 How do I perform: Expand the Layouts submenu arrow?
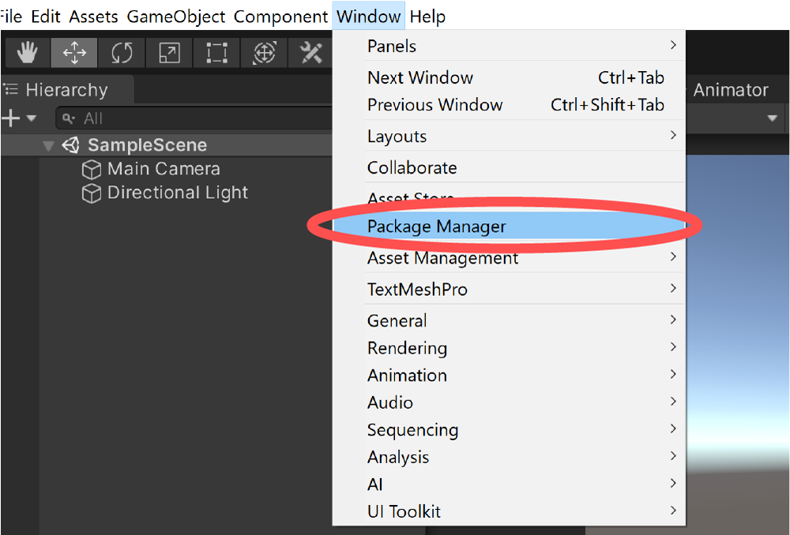tap(673, 136)
